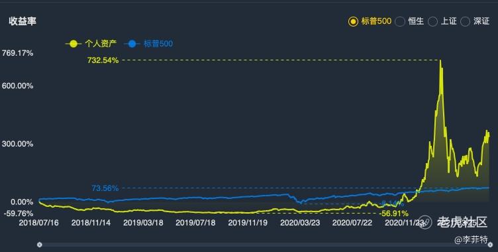The width and height of the screenshot is (498, 252).
Task: Toggle the yellow 个人资产 legend marker
Action: coord(74,44)
